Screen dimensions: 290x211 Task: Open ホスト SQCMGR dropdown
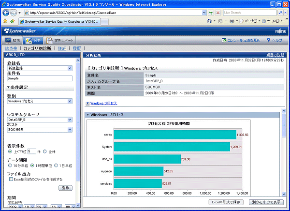click(x=70, y=130)
